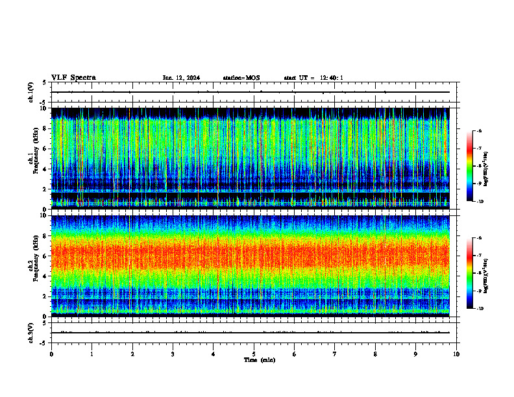The image size is (514, 397).
Task: Click the ch.2 spectrogram panel
Action: 250,266
